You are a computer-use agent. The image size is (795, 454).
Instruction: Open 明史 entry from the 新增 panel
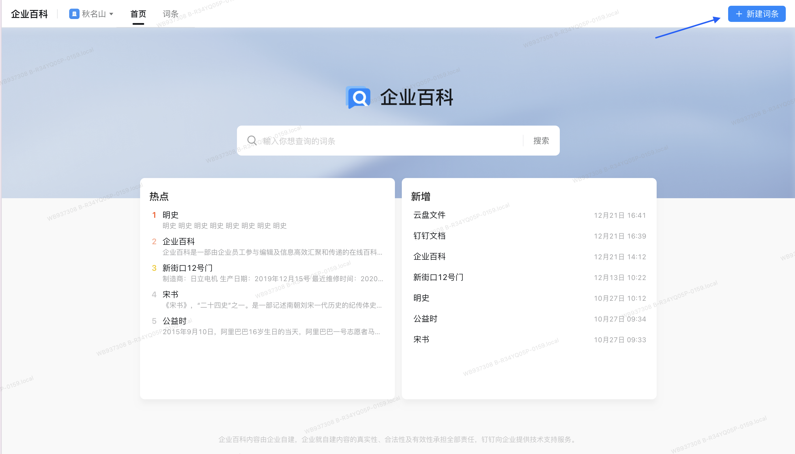tap(421, 298)
